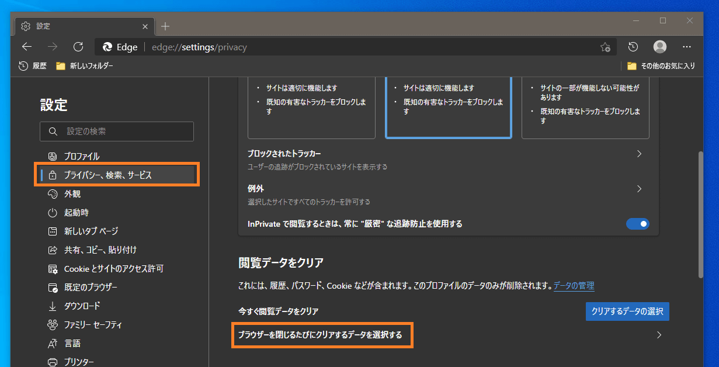
Task: Open the データの管理 link
Action: [573, 286]
